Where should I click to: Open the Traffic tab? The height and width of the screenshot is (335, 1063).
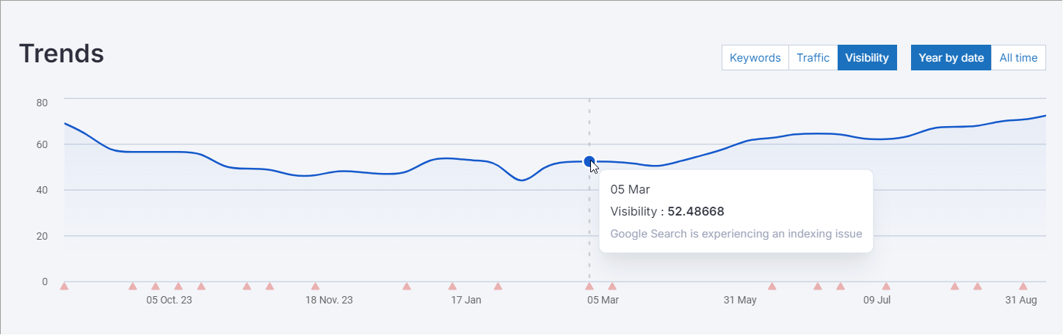[813, 58]
